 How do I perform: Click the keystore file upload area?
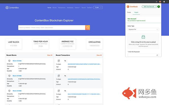click(143, 41)
